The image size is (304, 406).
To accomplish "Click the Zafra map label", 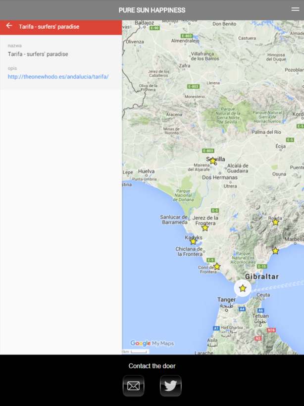I will point(185,66).
